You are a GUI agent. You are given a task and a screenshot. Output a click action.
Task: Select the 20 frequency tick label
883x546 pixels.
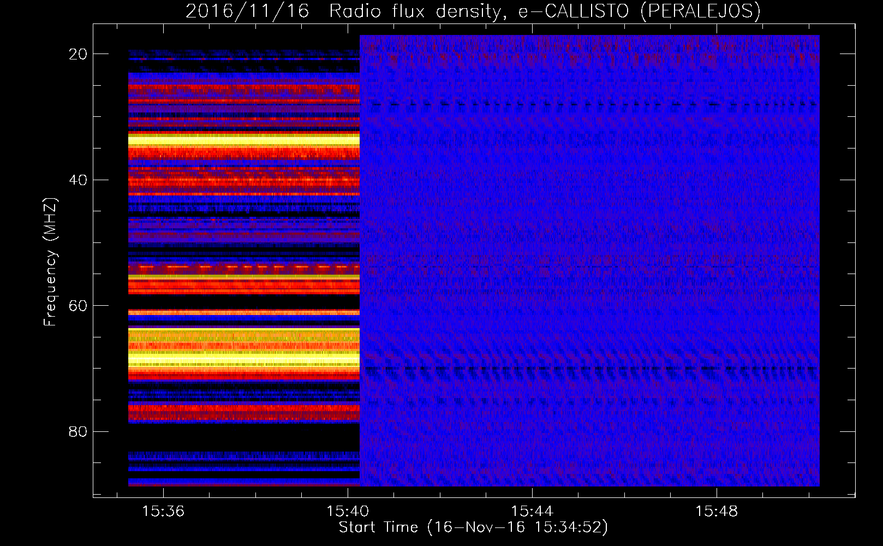(79, 54)
